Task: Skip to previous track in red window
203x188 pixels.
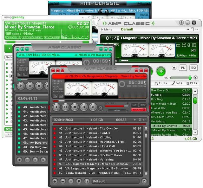Action: click(84, 107)
